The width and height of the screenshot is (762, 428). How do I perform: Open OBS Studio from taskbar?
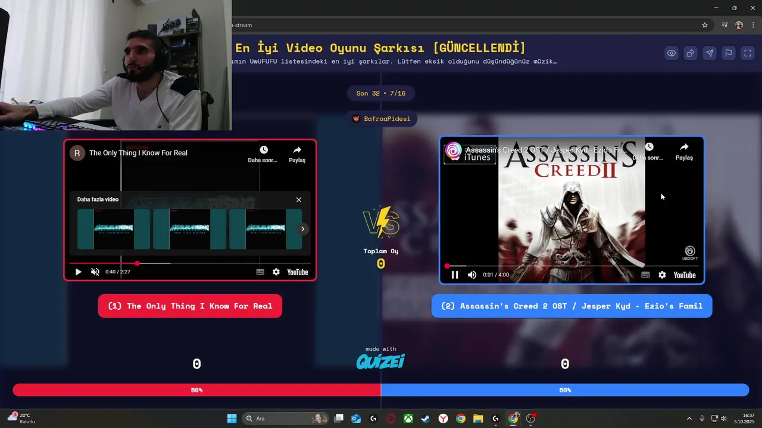tap(530, 418)
